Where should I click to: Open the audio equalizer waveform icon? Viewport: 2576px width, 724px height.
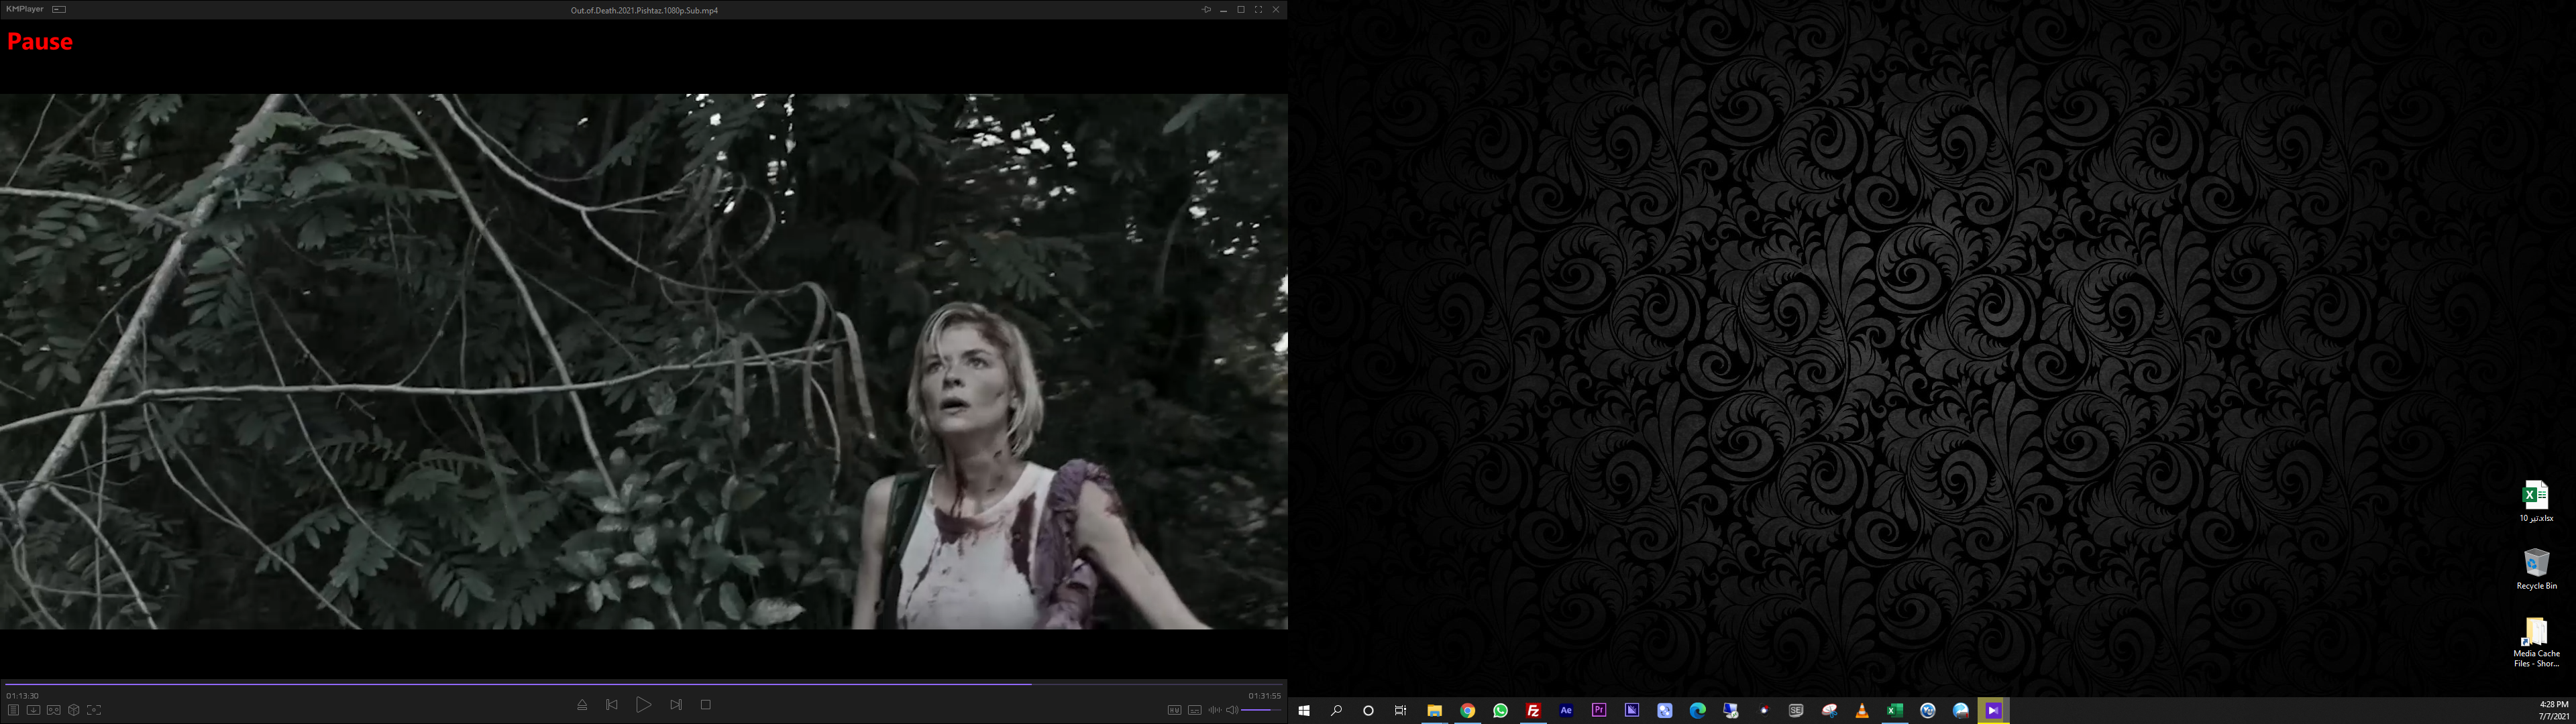[x=1214, y=710]
